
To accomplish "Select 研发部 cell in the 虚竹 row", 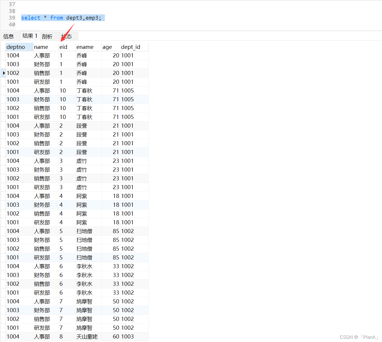I will coord(46,187).
